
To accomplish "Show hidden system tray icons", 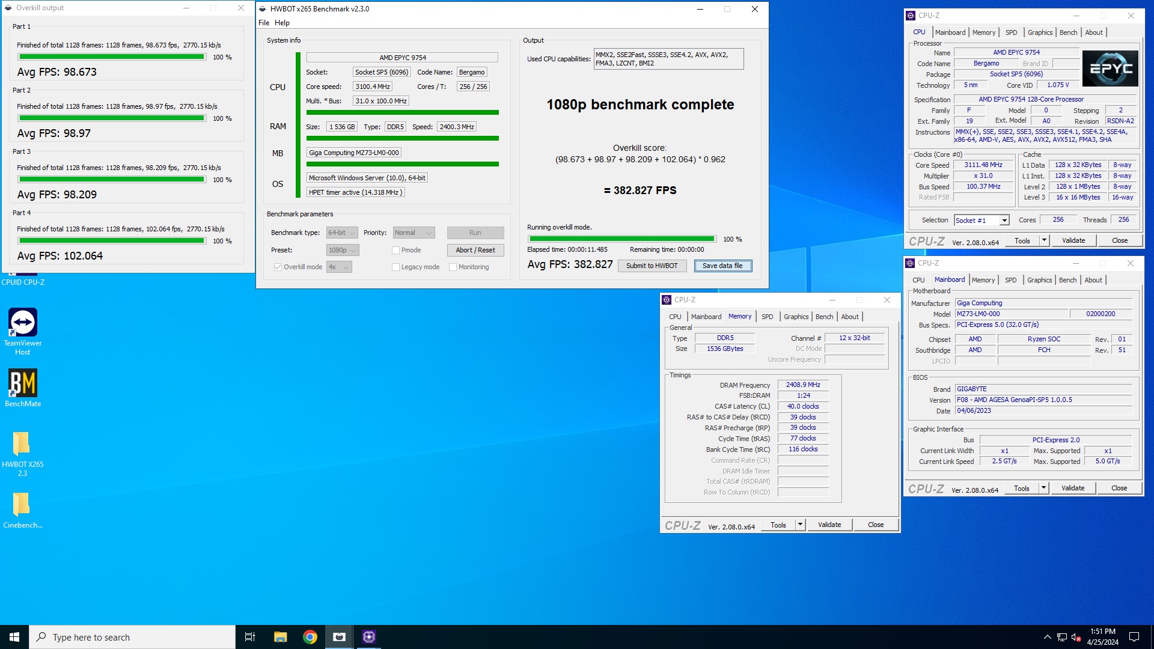I will [x=1047, y=637].
